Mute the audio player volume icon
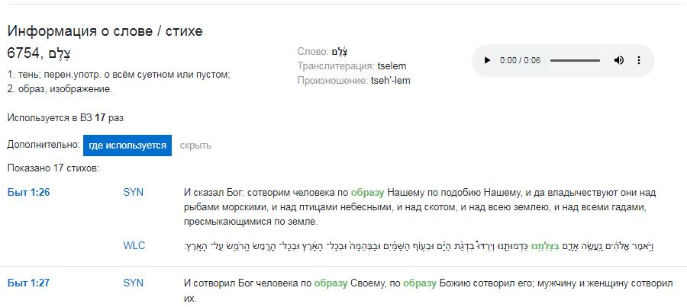The image size is (687, 307). pyautogui.click(x=618, y=60)
